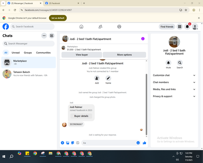Expand Privacy & support section
Screen dimensions: 203x163
click(x=174, y=96)
